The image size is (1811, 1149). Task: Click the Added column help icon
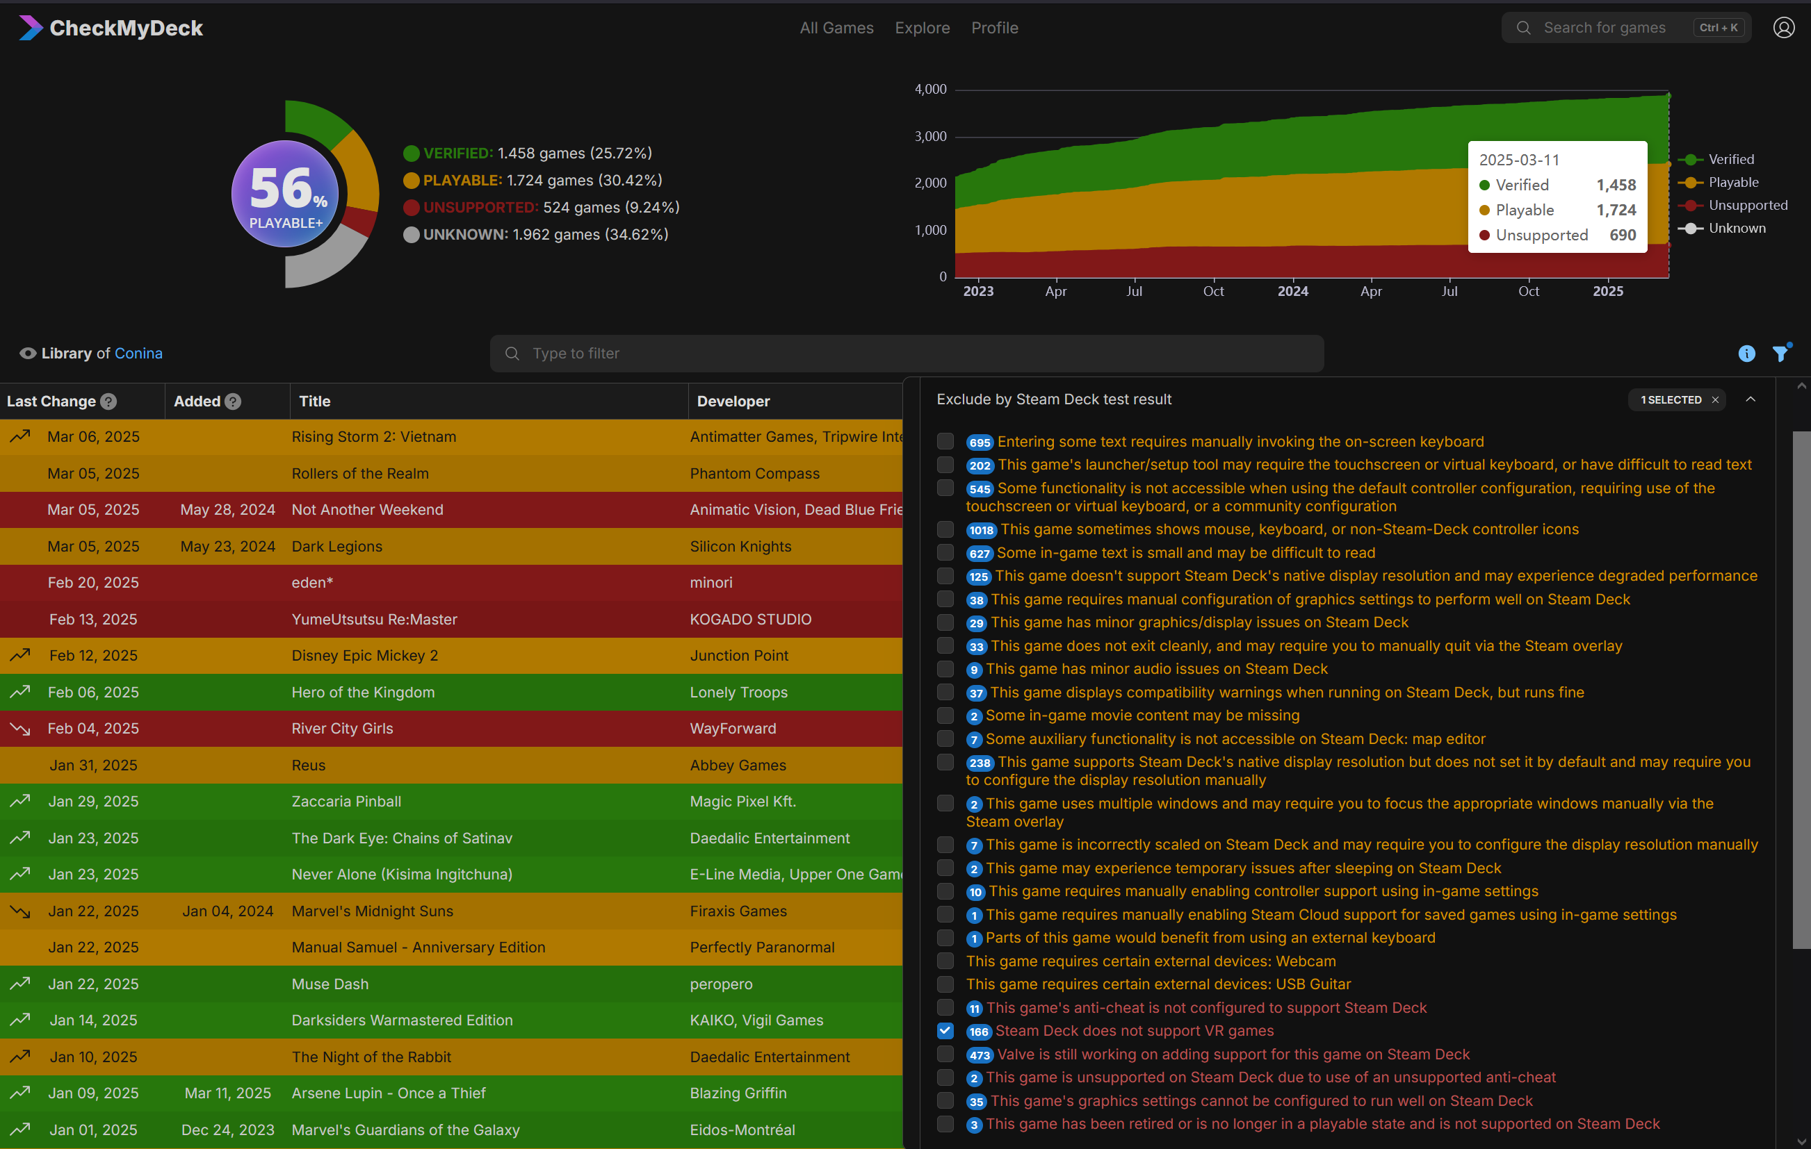[x=233, y=402]
